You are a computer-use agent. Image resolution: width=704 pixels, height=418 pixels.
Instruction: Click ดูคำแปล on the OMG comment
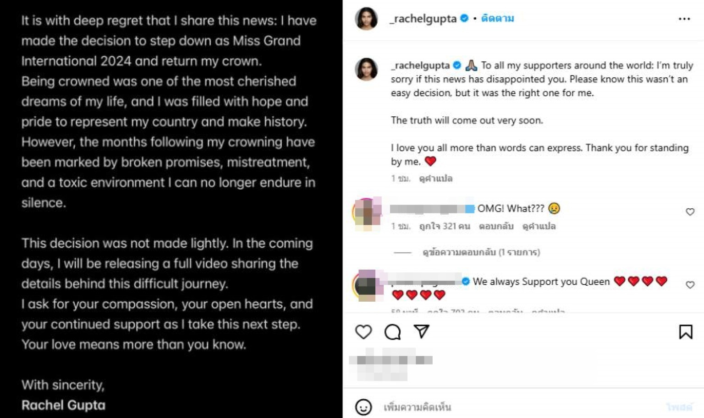coord(539,226)
